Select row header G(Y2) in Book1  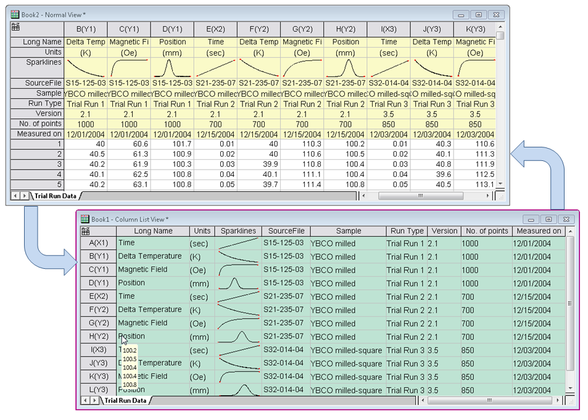click(x=98, y=323)
